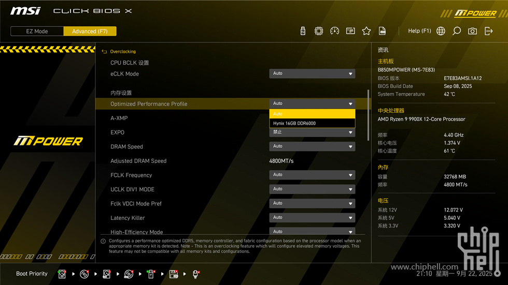The width and height of the screenshot is (508, 285).
Task: Click the Adjusted DRAM Speed 4800MT/s value
Action: click(281, 161)
